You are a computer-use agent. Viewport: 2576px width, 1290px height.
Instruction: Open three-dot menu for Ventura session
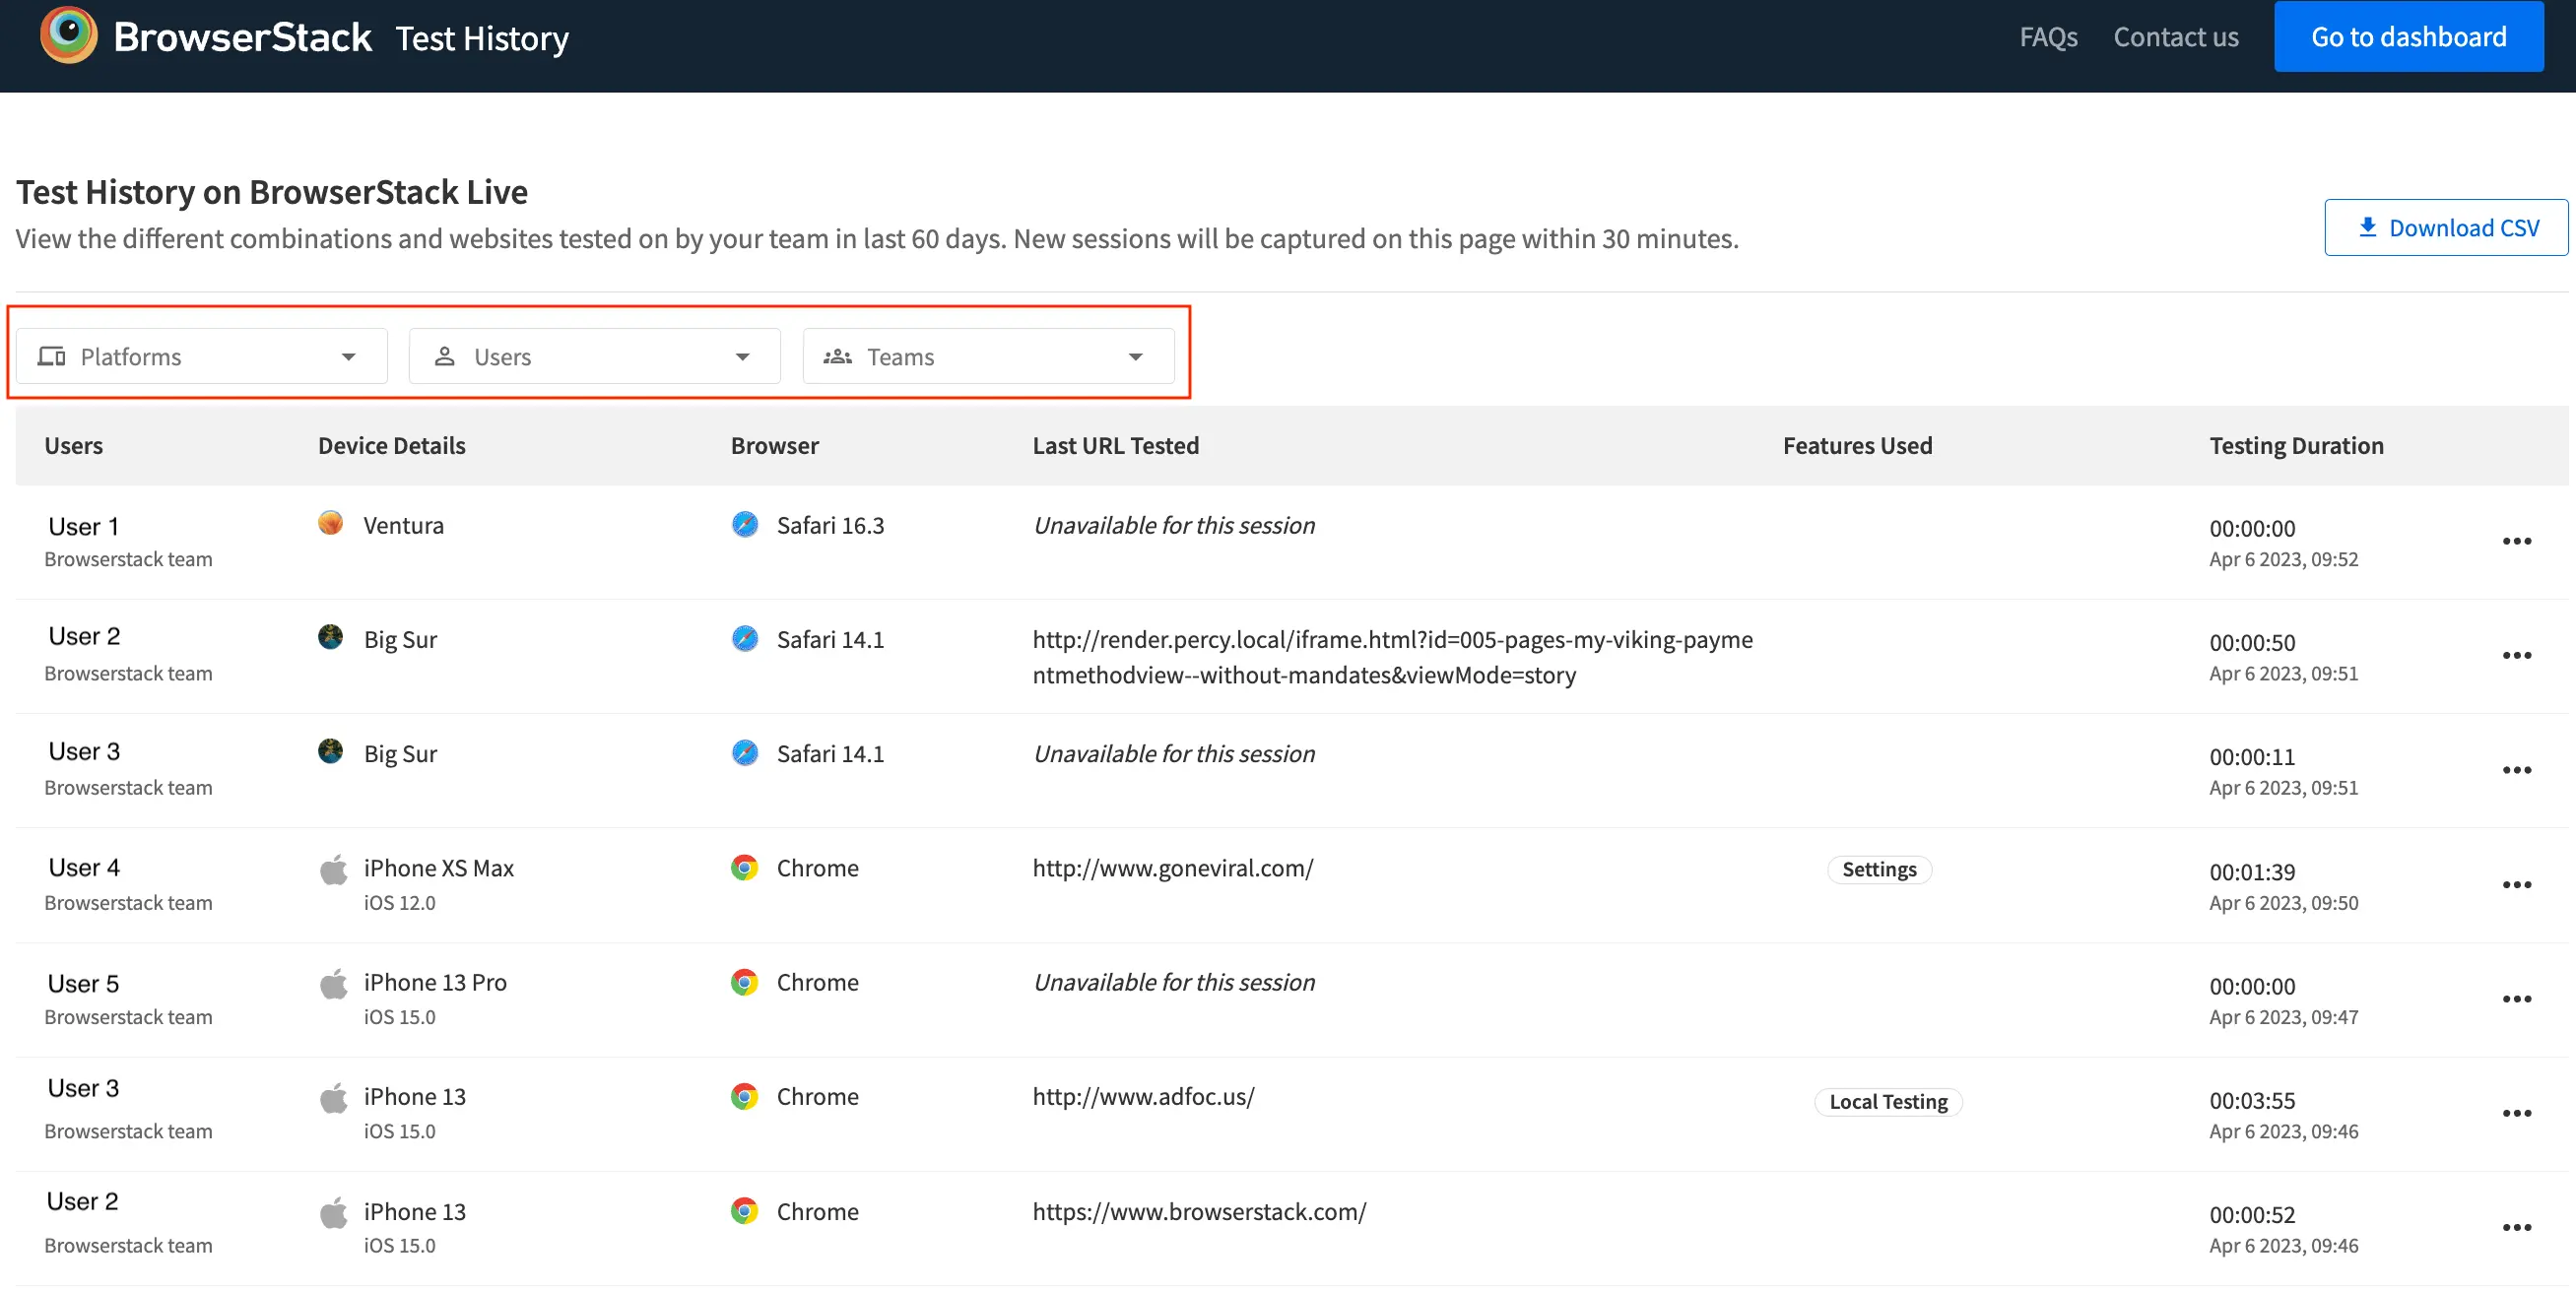coord(2516,541)
